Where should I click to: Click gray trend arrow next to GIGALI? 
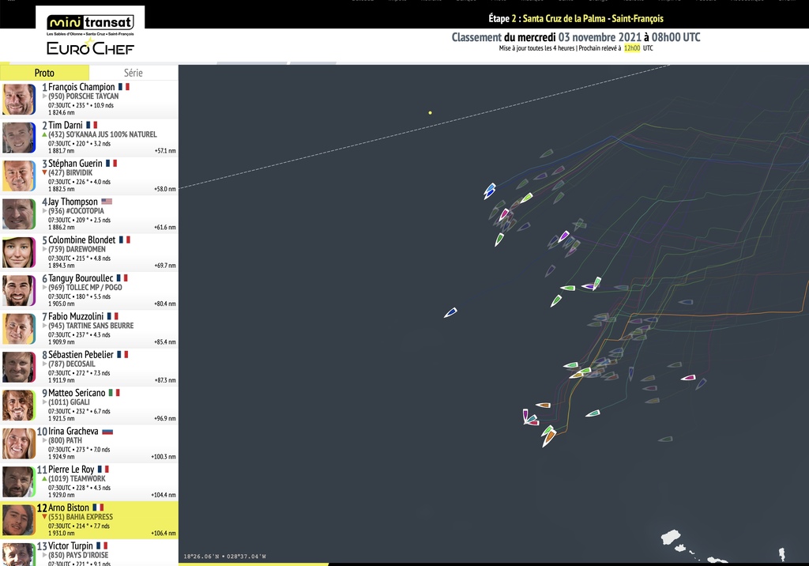(x=44, y=402)
